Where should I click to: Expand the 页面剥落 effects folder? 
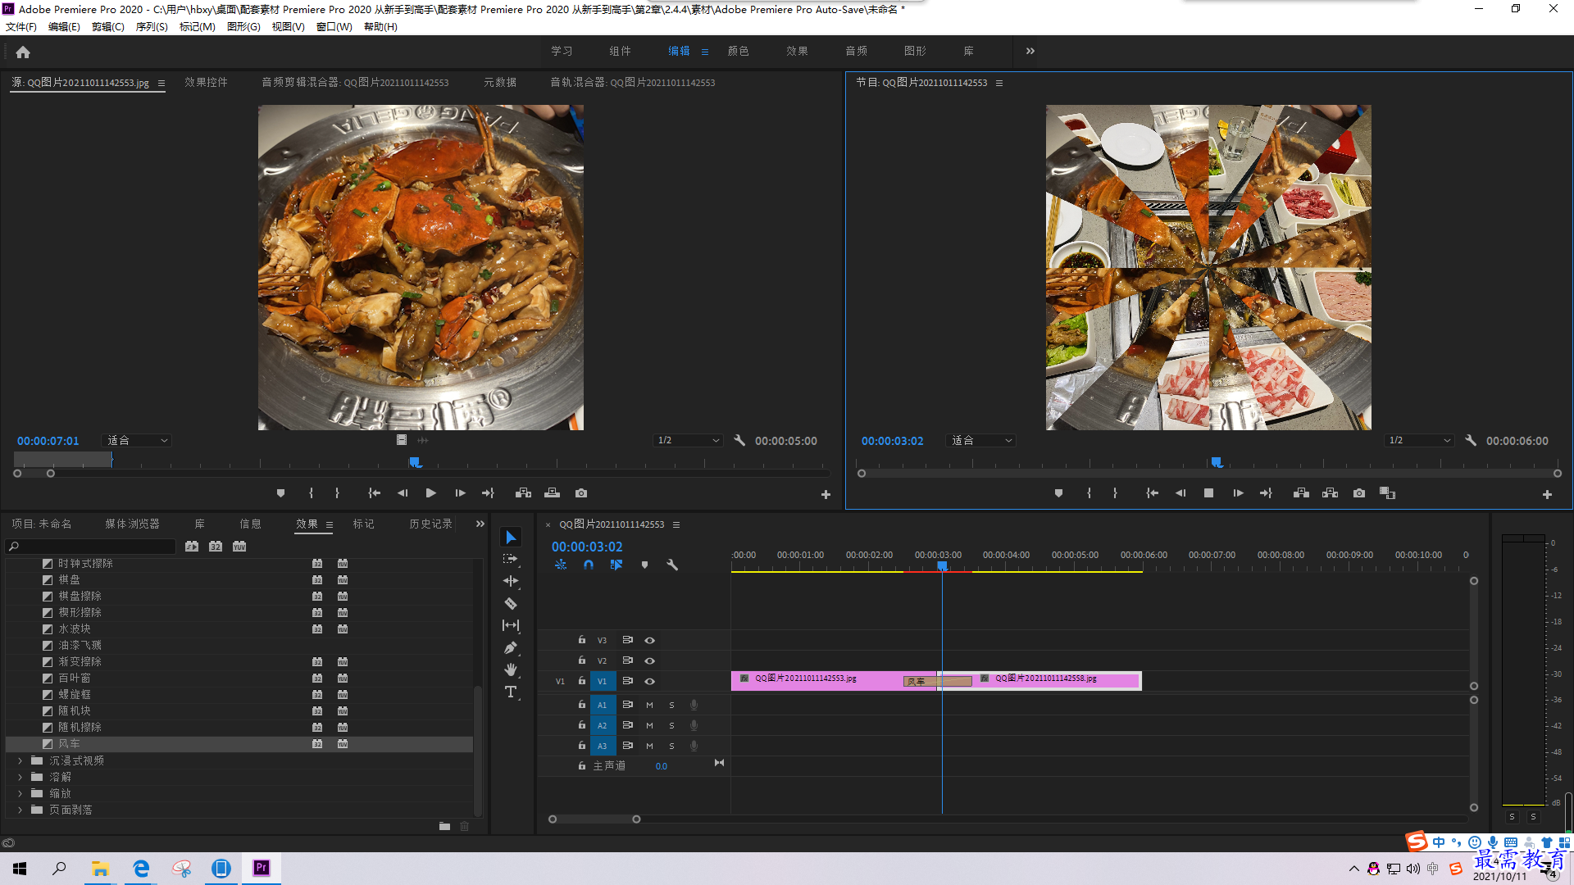[20, 810]
